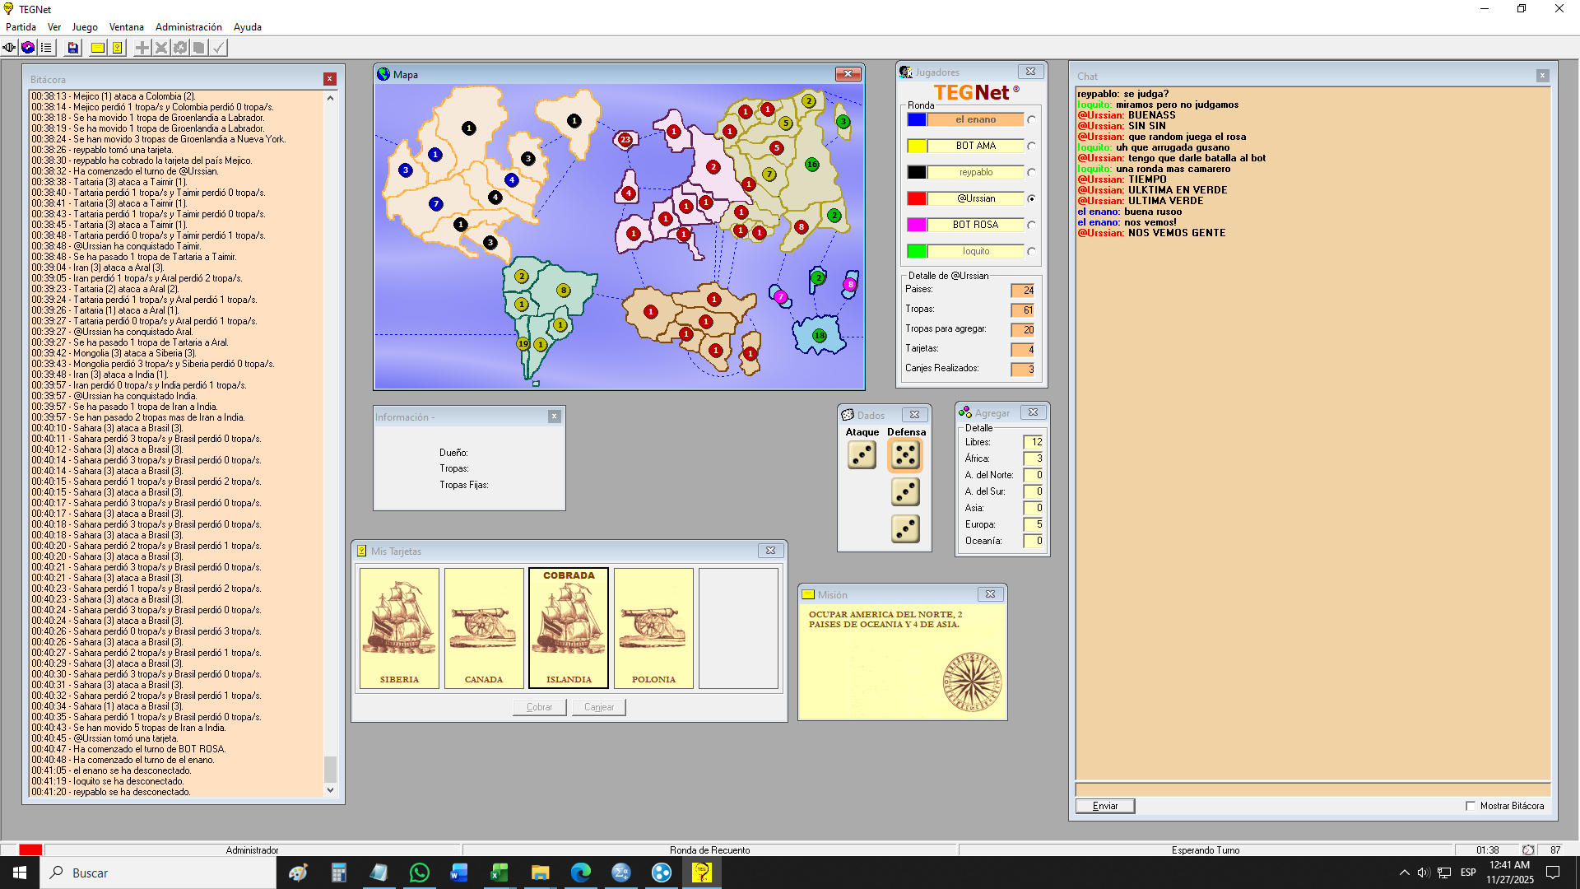The height and width of the screenshot is (889, 1580).
Task: Select the BOT ROSA player radio button
Action: [1031, 226]
